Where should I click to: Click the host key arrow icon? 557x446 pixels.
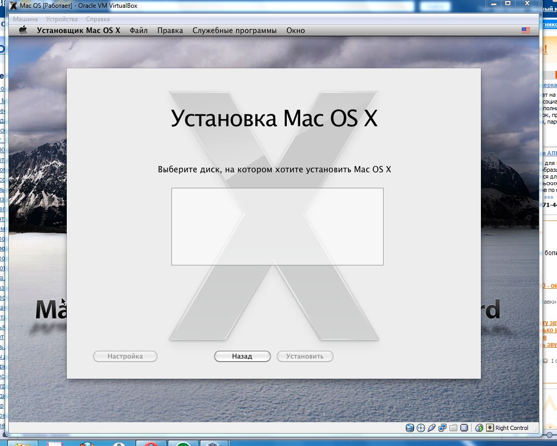coord(490,428)
